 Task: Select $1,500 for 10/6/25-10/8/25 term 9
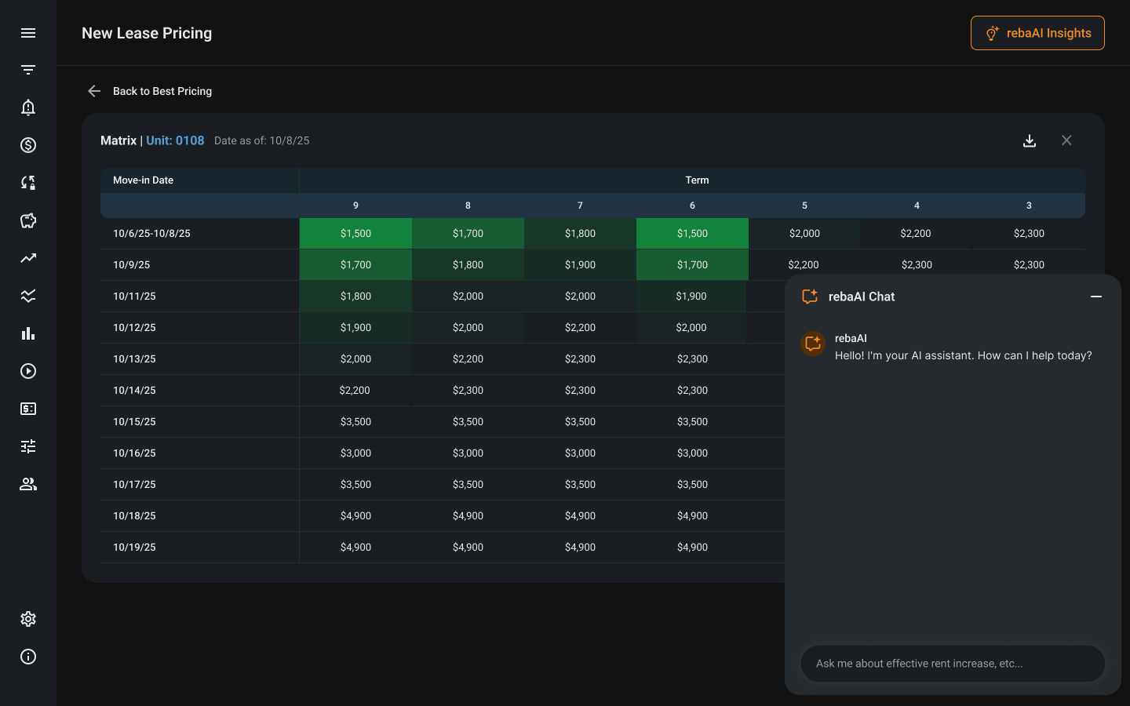pos(355,234)
